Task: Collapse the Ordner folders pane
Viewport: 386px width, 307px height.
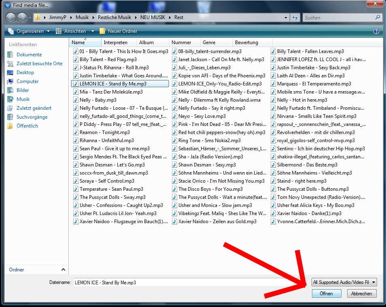Action: [x=63, y=270]
